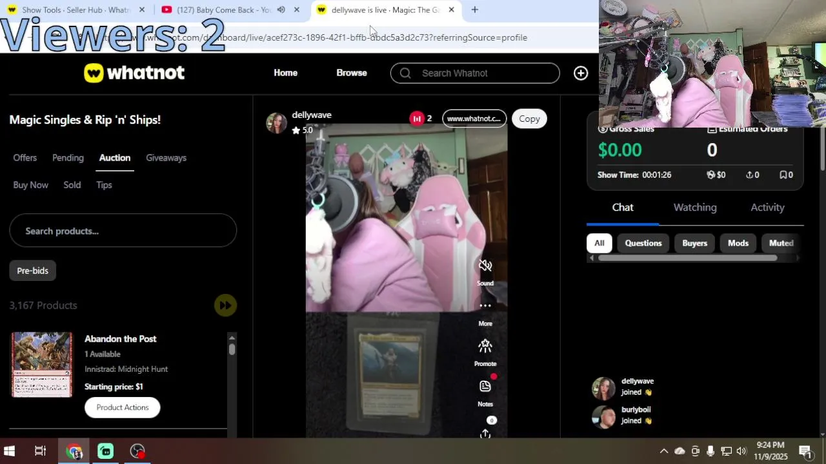
Task: Mute the YouTube tab audio icon
Action: 281,10
